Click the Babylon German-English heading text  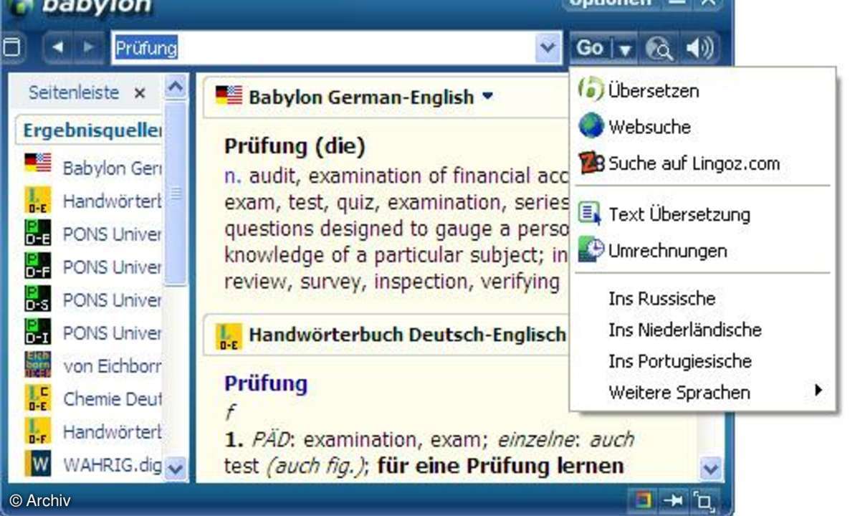(361, 97)
